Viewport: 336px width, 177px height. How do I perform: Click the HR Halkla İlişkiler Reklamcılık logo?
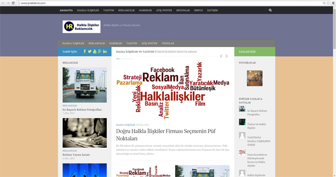click(82, 27)
